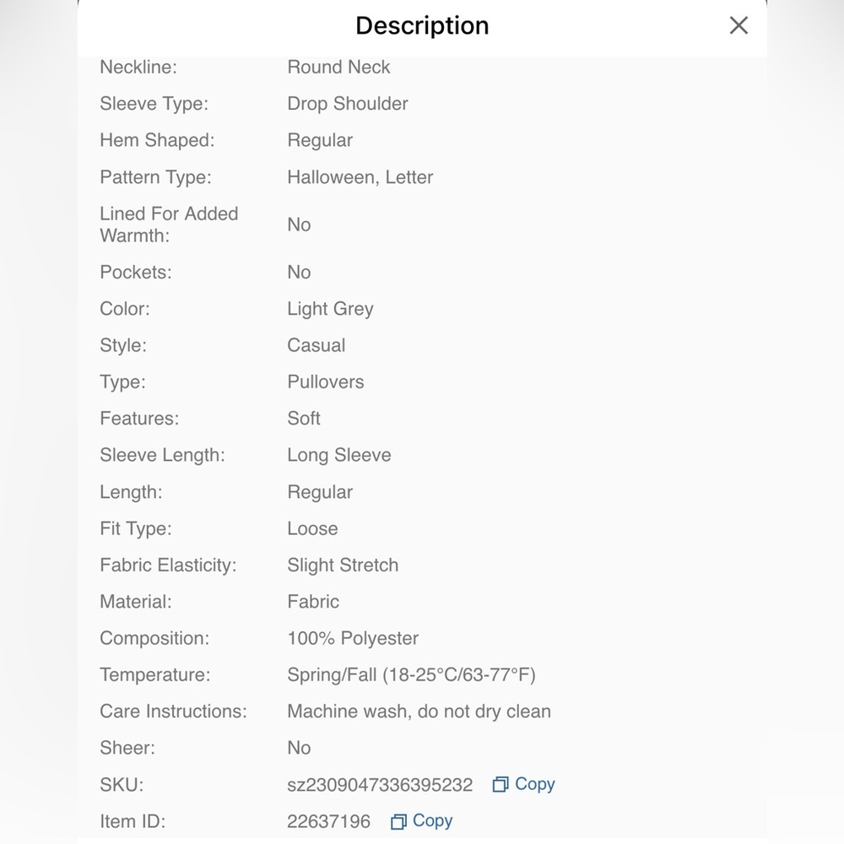Click the Round Neck neckline value

(x=338, y=67)
